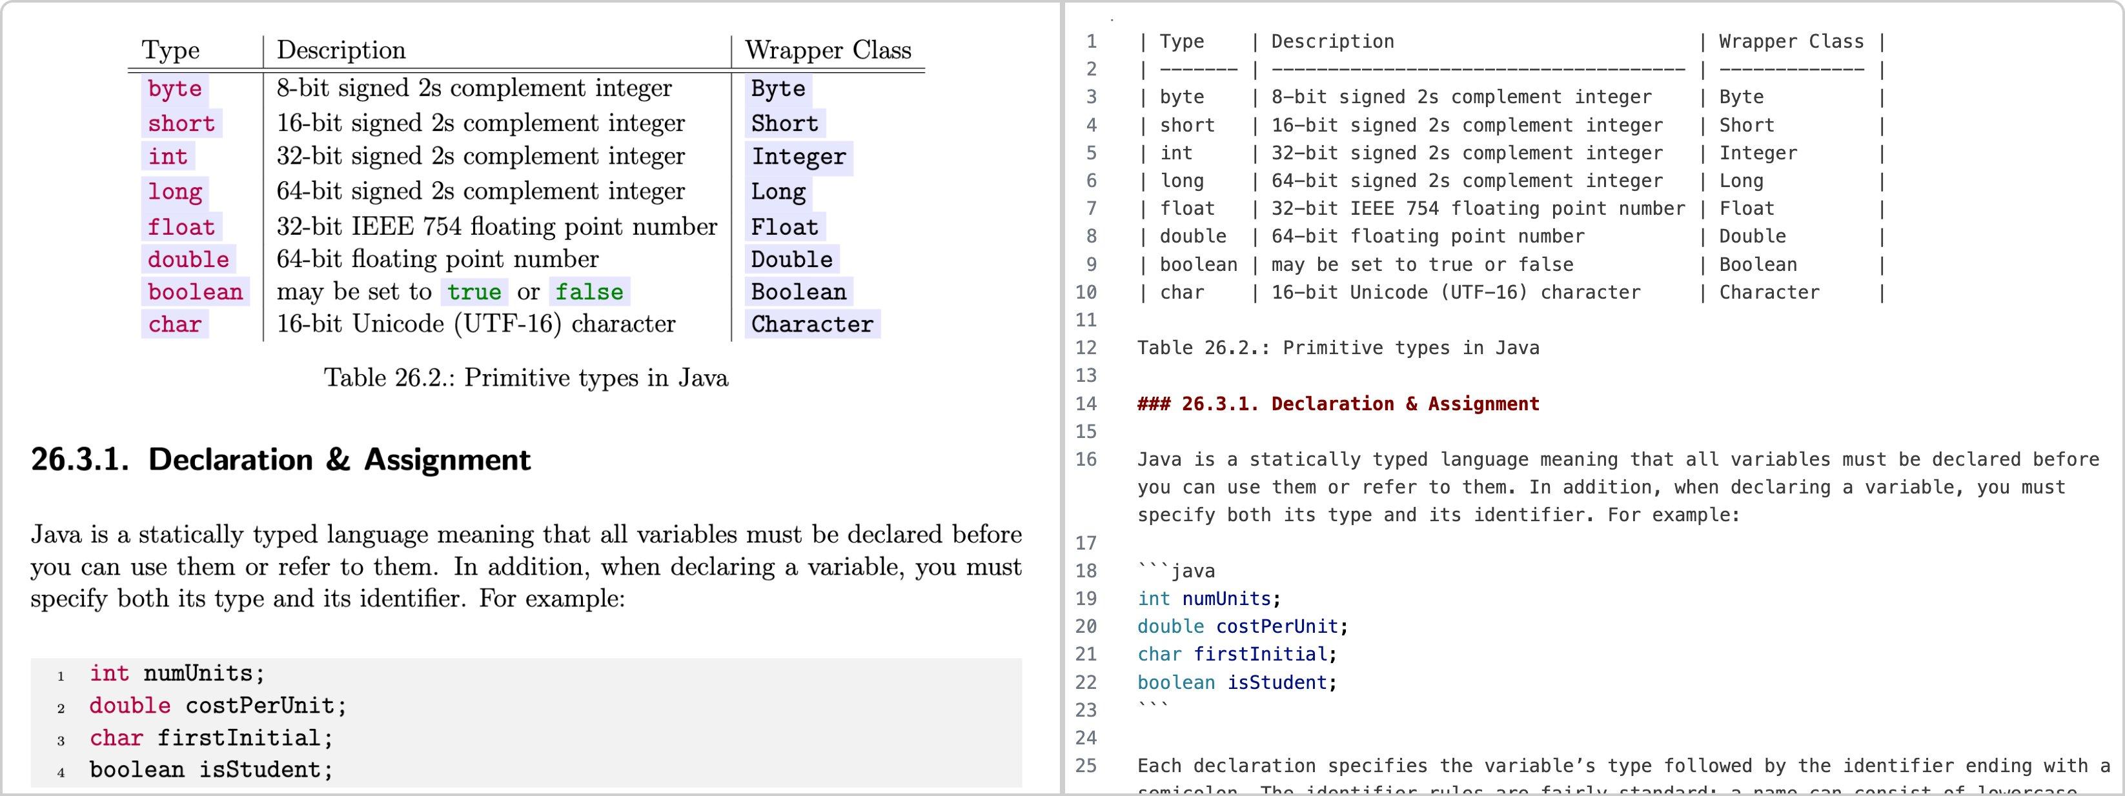2125x796 pixels.
Task: Click line number 18 in editor gutter
Action: coord(1086,571)
